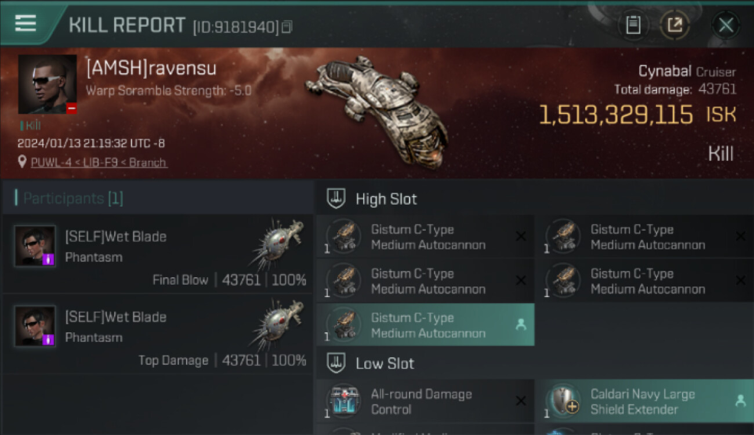754x435 pixels.
Task: Click the All-round Damage Control module
Action: point(425,401)
